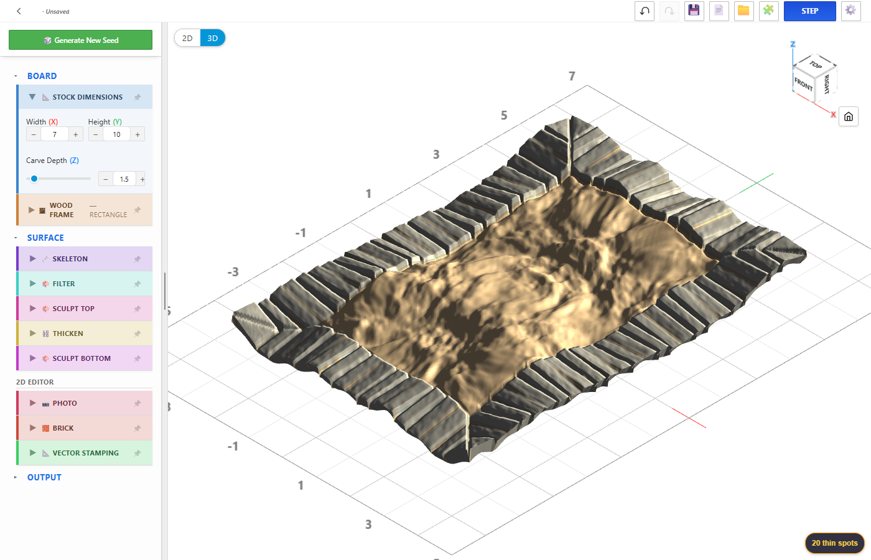Image resolution: width=871 pixels, height=560 pixels.
Task: Expand the Vector Stamping section
Action: pyautogui.click(x=33, y=453)
